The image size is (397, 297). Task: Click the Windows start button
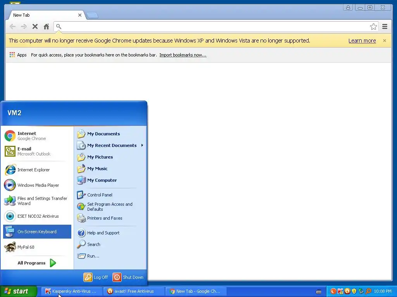coord(18,291)
